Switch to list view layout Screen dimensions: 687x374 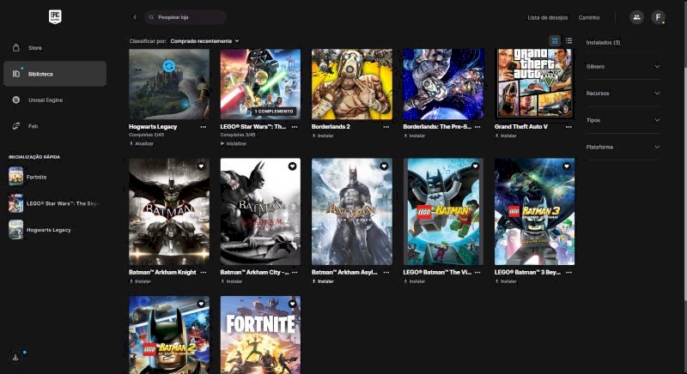(x=568, y=40)
